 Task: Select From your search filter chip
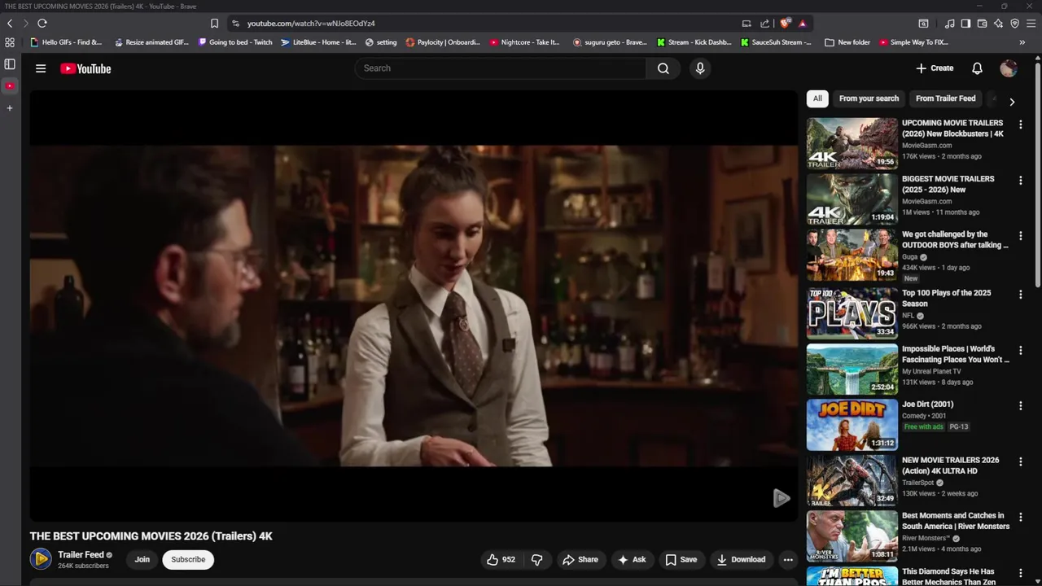[869, 98]
